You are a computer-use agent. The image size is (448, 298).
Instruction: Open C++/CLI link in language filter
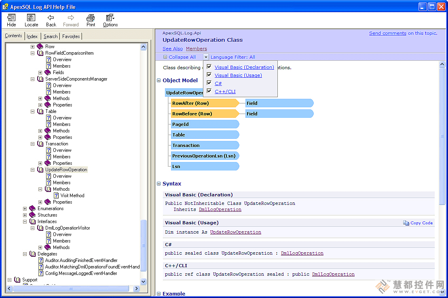coord(225,92)
